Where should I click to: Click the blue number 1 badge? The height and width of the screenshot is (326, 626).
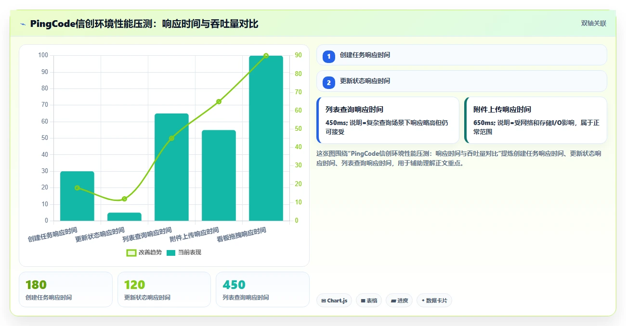(x=329, y=57)
